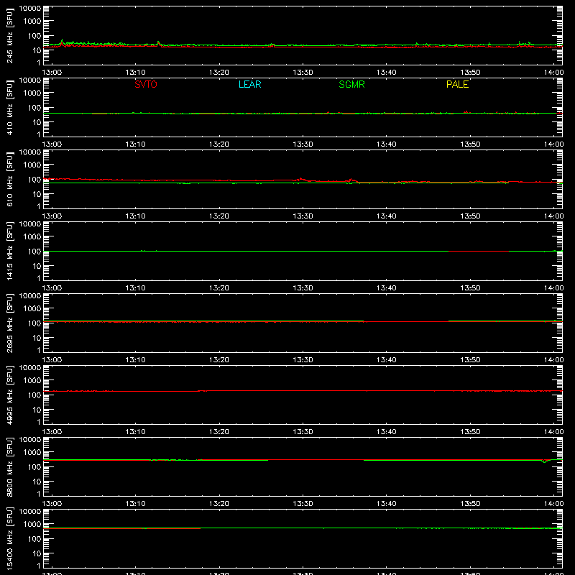This screenshot has height=575, width=575.
Task: Select the 2695 MHz [SFU] axis label
Action: pyautogui.click(x=10, y=323)
